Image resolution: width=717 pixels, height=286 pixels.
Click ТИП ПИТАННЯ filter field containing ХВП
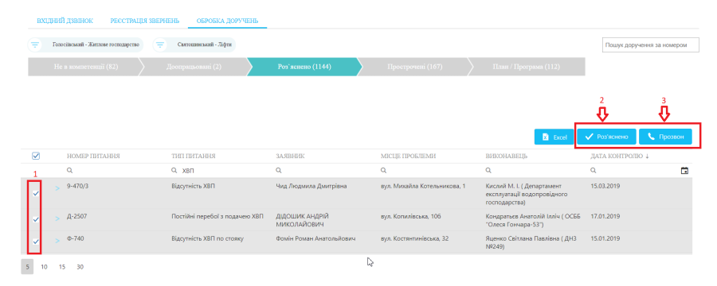pyautogui.click(x=220, y=170)
